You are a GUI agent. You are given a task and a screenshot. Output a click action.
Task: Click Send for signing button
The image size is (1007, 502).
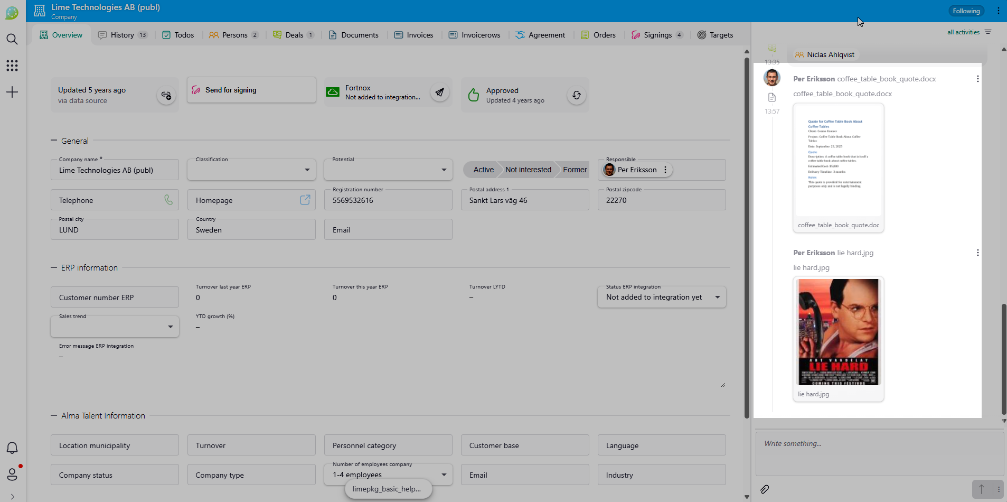tap(251, 90)
